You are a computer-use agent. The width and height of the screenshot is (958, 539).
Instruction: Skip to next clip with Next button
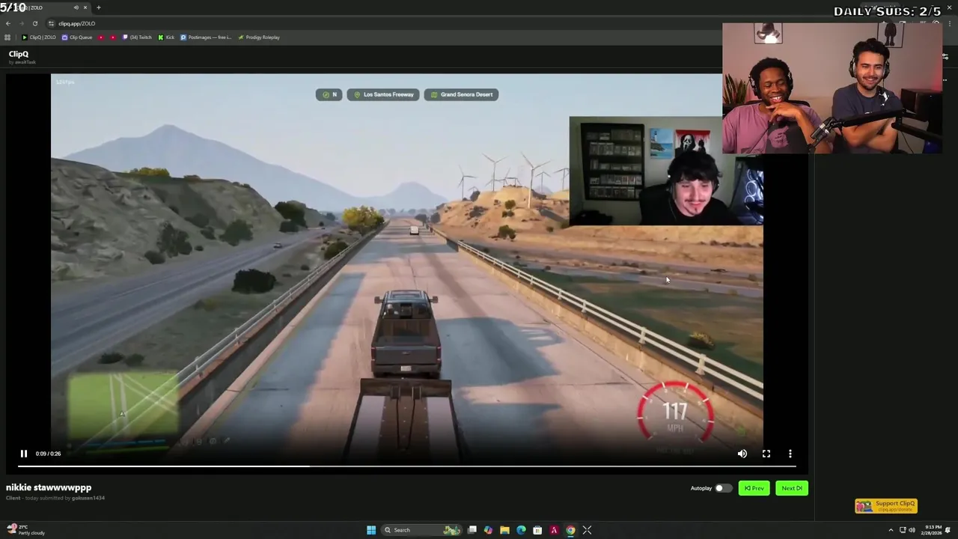coord(792,488)
